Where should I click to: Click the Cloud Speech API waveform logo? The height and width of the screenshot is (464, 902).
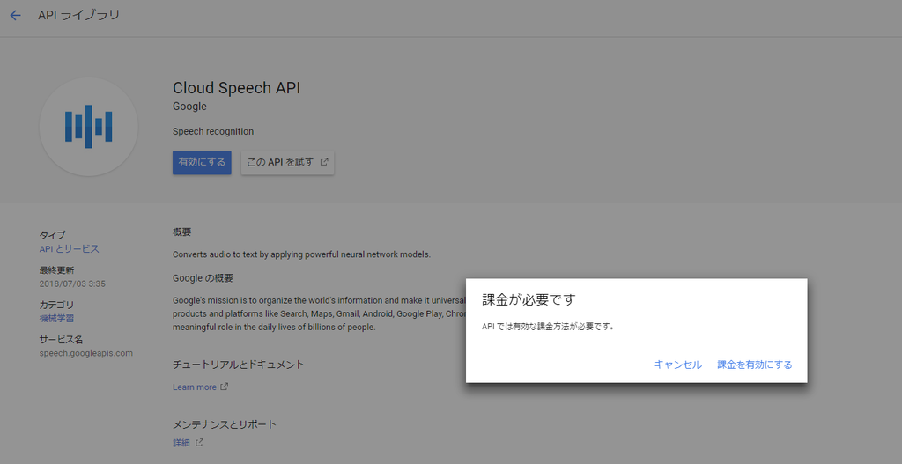tap(89, 127)
